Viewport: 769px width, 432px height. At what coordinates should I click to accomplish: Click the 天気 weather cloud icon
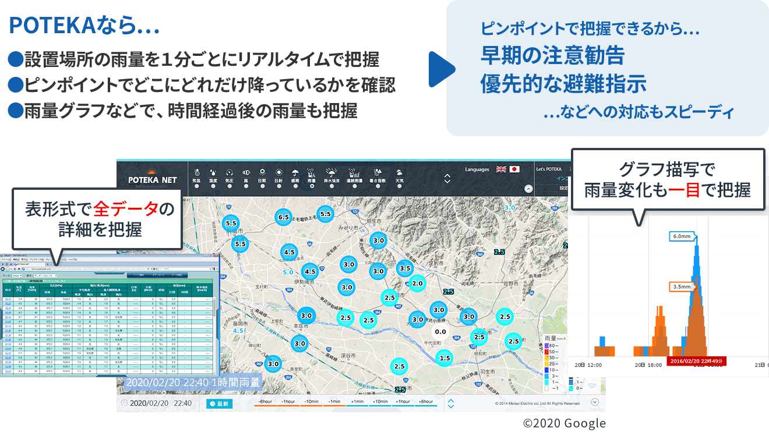(400, 172)
